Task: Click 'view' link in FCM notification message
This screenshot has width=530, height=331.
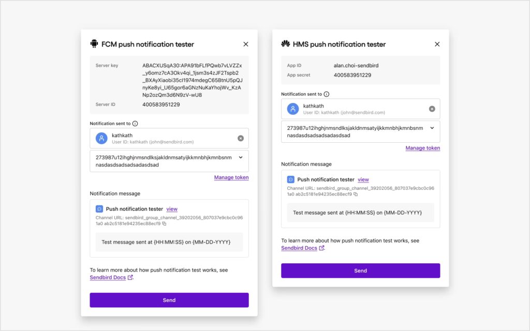Action: [x=172, y=209]
